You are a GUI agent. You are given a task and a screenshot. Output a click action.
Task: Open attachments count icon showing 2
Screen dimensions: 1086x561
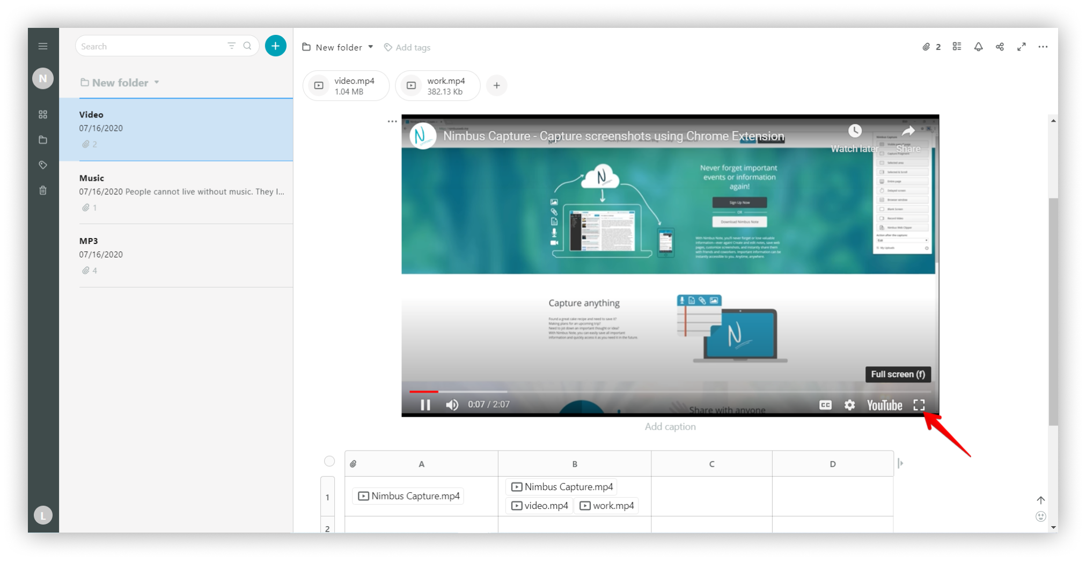(x=931, y=47)
